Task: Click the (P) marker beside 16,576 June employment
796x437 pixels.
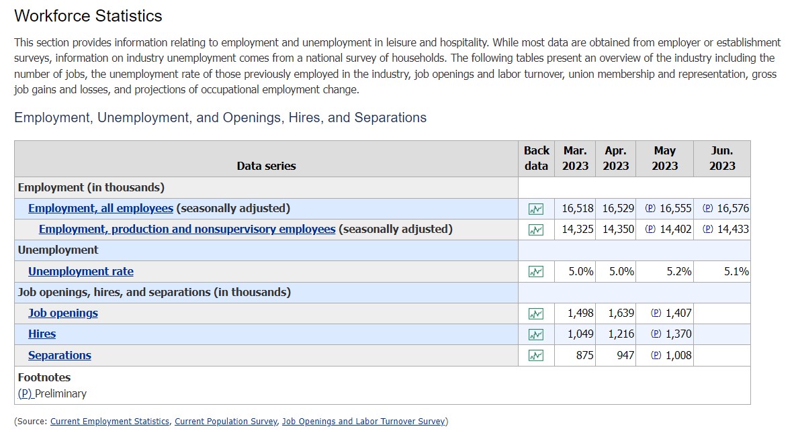Action: [708, 208]
